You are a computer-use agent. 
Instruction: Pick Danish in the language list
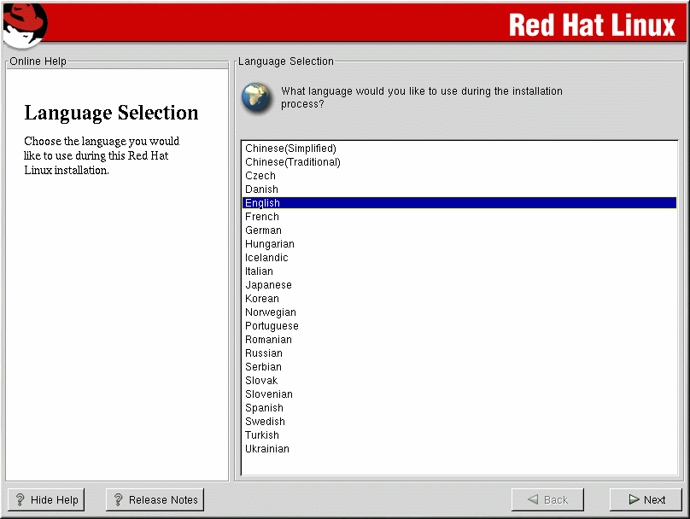tap(261, 190)
